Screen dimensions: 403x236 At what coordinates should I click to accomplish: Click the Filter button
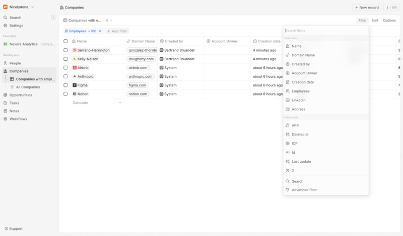coord(362,20)
